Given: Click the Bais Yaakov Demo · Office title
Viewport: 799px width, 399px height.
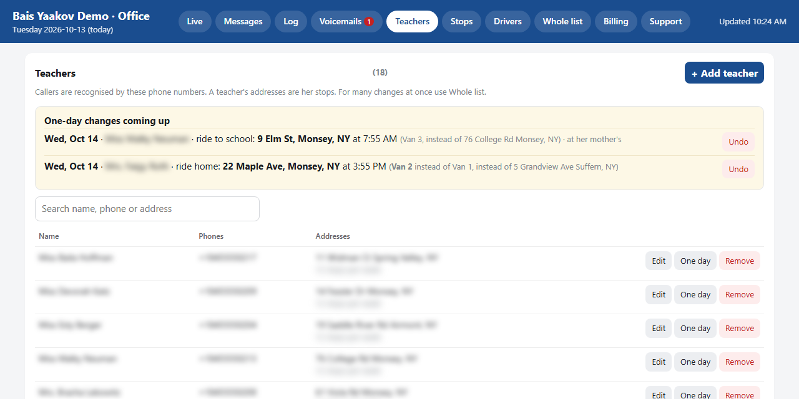Looking at the screenshot, I should 81,16.
